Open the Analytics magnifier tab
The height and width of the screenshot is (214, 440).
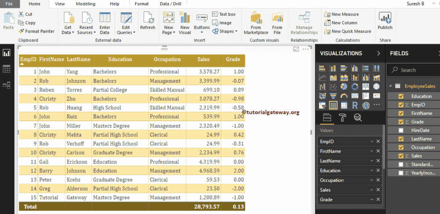pyautogui.click(x=358, y=117)
